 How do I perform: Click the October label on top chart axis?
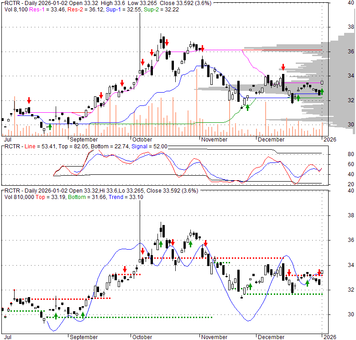tap(141, 139)
